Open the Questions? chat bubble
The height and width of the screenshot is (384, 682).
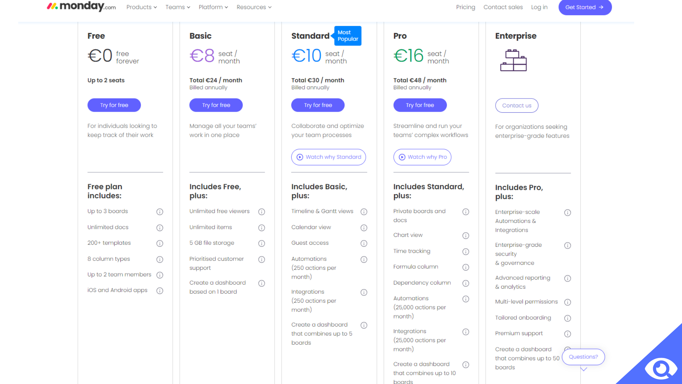583,357
